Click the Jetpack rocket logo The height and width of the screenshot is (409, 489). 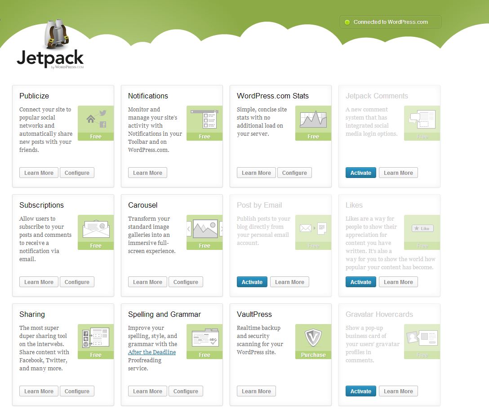coord(57,34)
